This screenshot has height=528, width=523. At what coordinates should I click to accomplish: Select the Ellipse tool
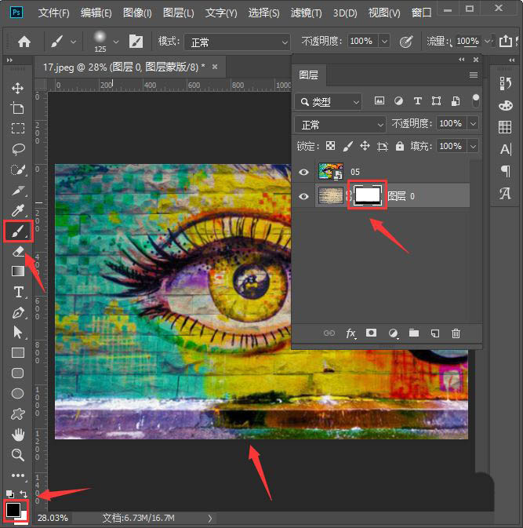coord(18,393)
